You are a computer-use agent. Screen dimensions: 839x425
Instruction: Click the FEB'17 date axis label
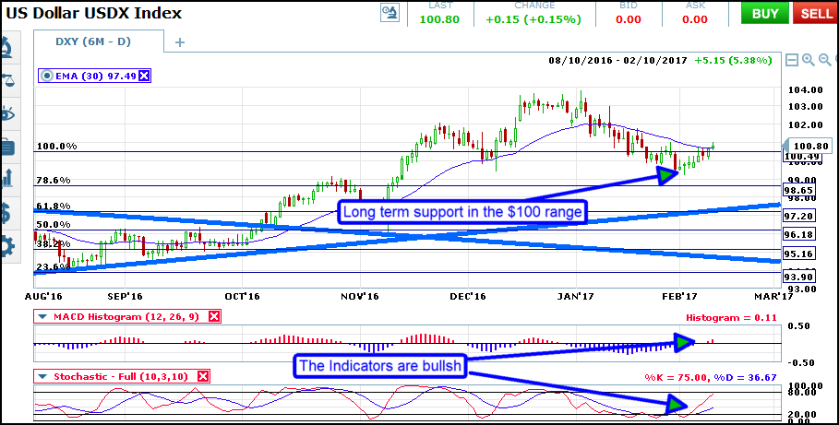click(x=679, y=296)
